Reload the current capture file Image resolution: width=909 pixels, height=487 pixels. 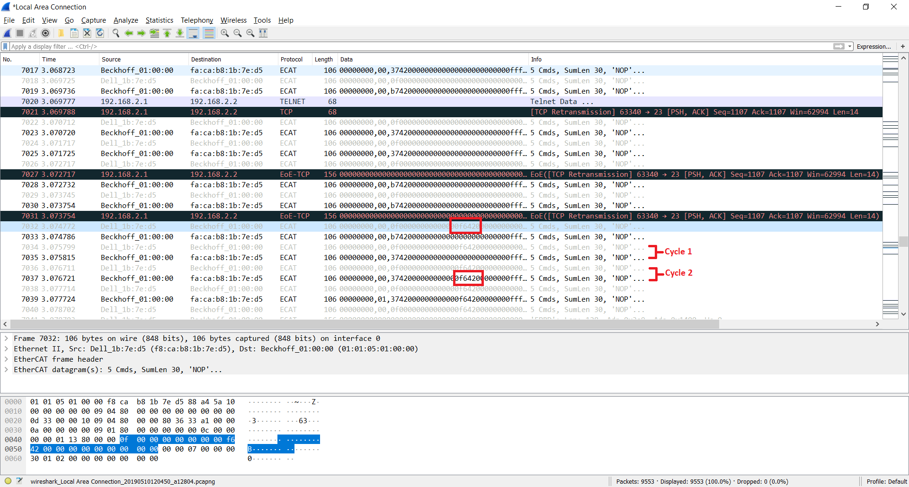point(99,33)
